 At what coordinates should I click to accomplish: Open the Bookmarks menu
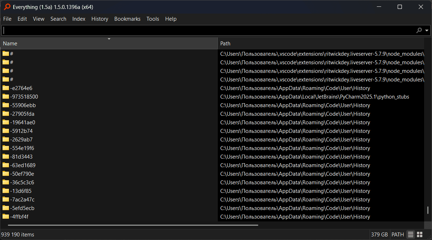[x=127, y=19]
